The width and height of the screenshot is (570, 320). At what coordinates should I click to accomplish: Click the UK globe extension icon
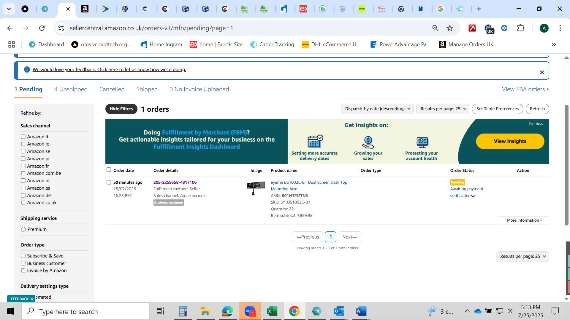coord(489,29)
